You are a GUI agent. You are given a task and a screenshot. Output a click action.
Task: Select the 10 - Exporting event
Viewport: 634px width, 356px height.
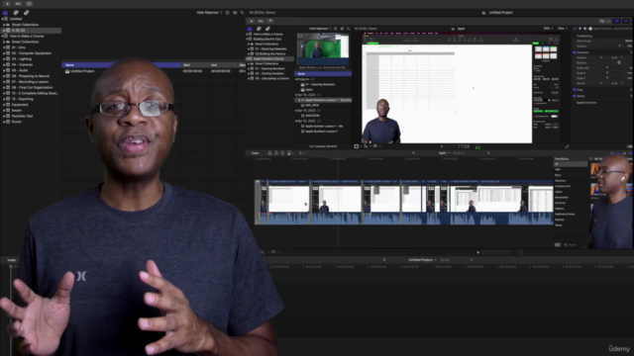click(31, 99)
